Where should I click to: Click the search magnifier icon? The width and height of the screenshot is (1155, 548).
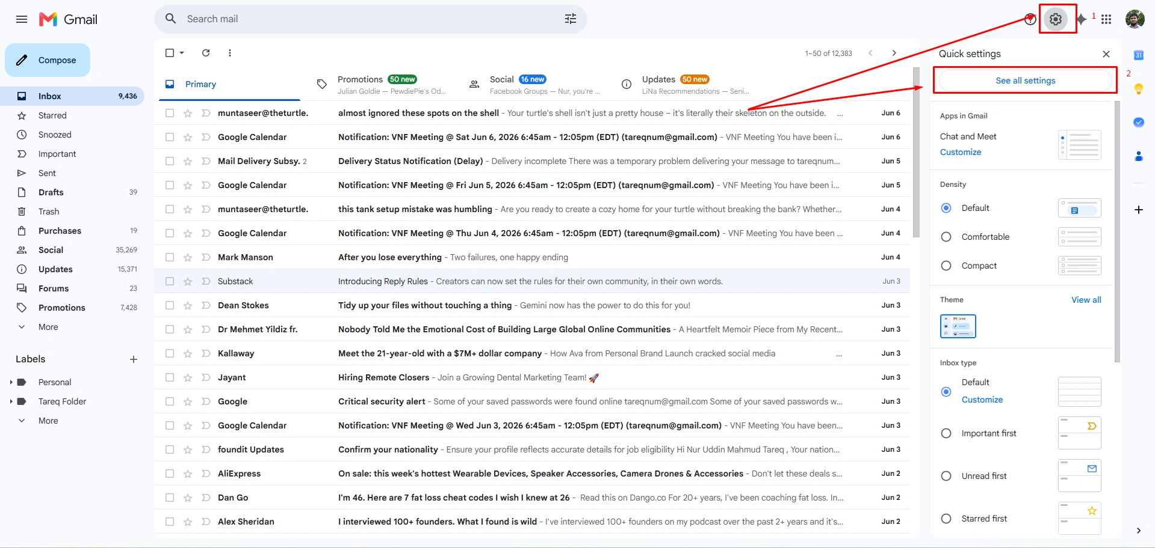coord(171,19)
